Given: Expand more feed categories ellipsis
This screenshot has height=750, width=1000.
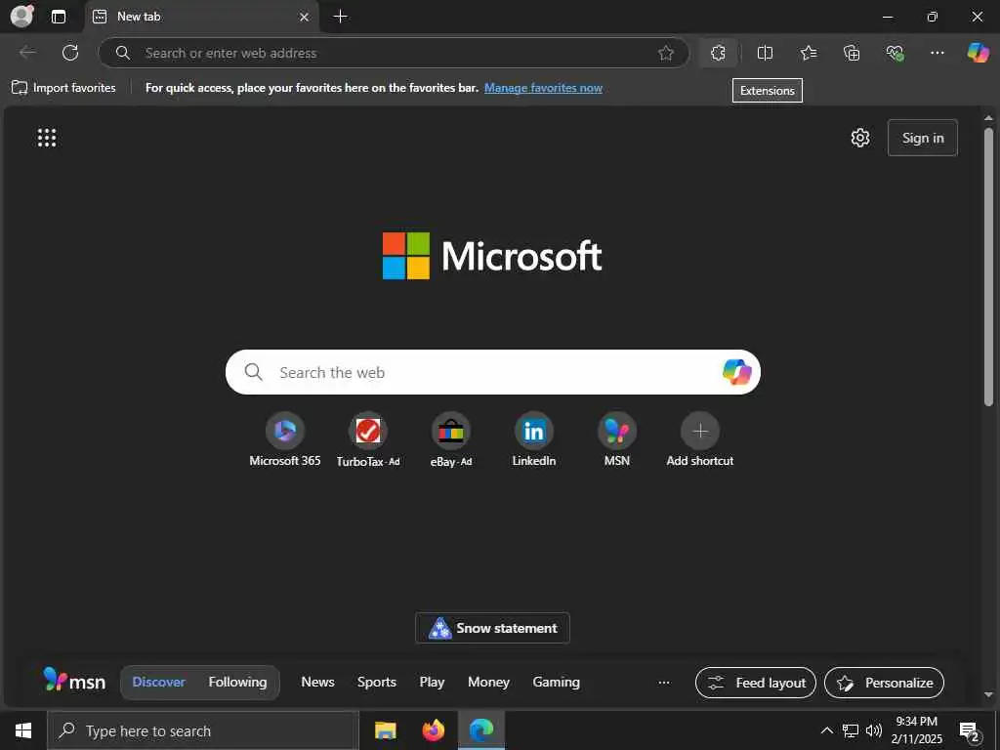Looking at the screenshot, I should 664,683.
